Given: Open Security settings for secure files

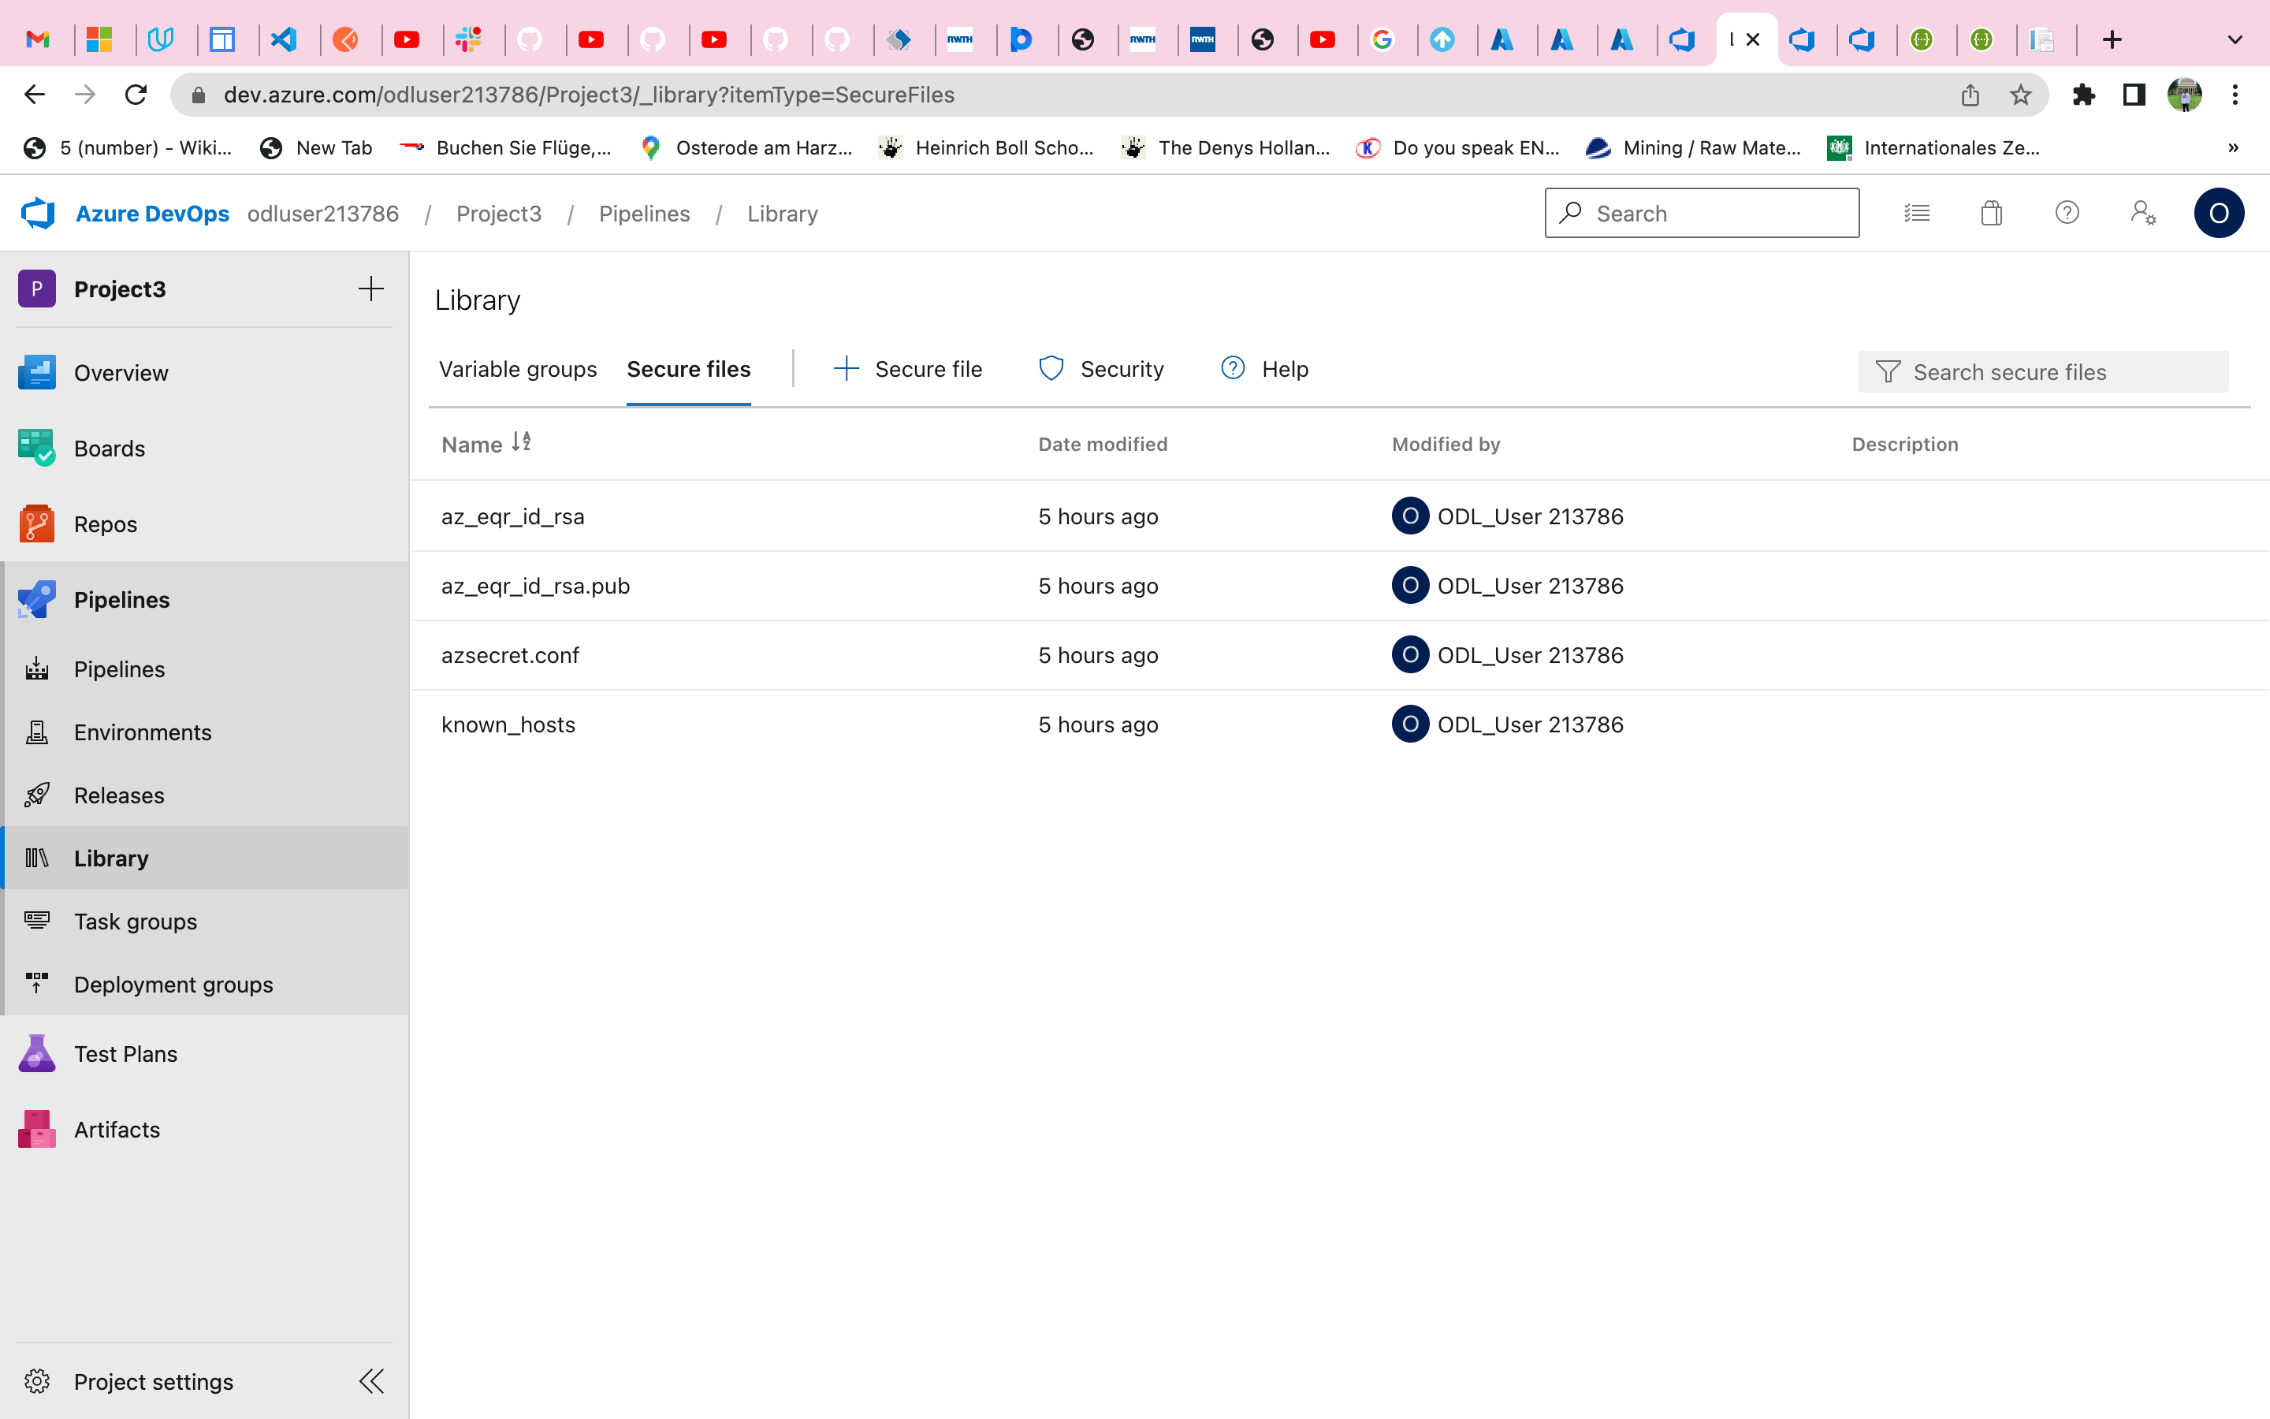Looking at the screenshot, I should tap(1101, 369).
